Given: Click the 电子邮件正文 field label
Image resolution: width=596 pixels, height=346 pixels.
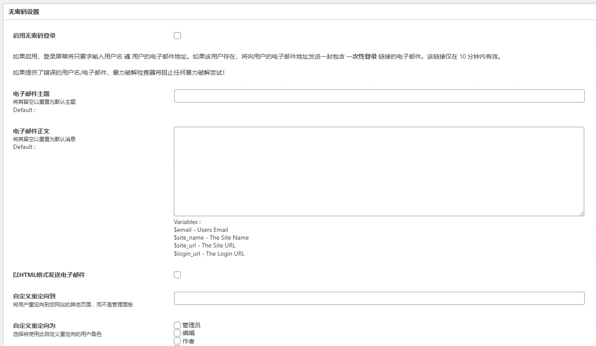Looking at the screenshot, I should tap(31, 131).
